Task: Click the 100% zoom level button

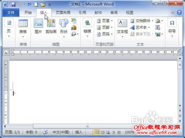Action: pos(129,132)
